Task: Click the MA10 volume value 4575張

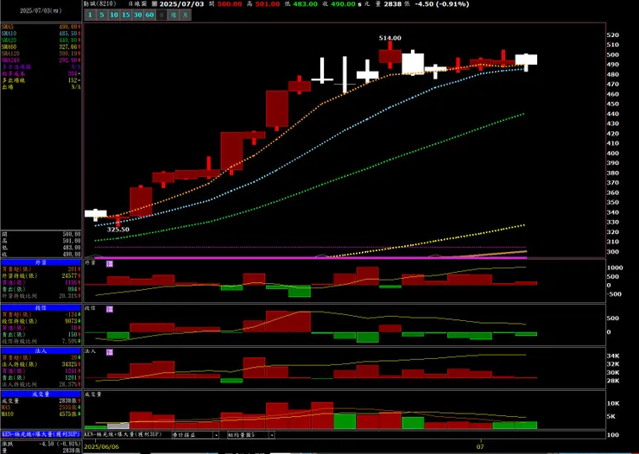Action: coord(70,414)
